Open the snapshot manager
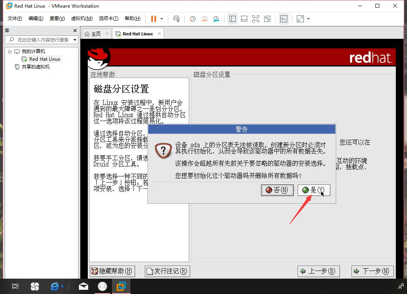The height and width of the screenshot is (294, 407). tap(216, 19)
